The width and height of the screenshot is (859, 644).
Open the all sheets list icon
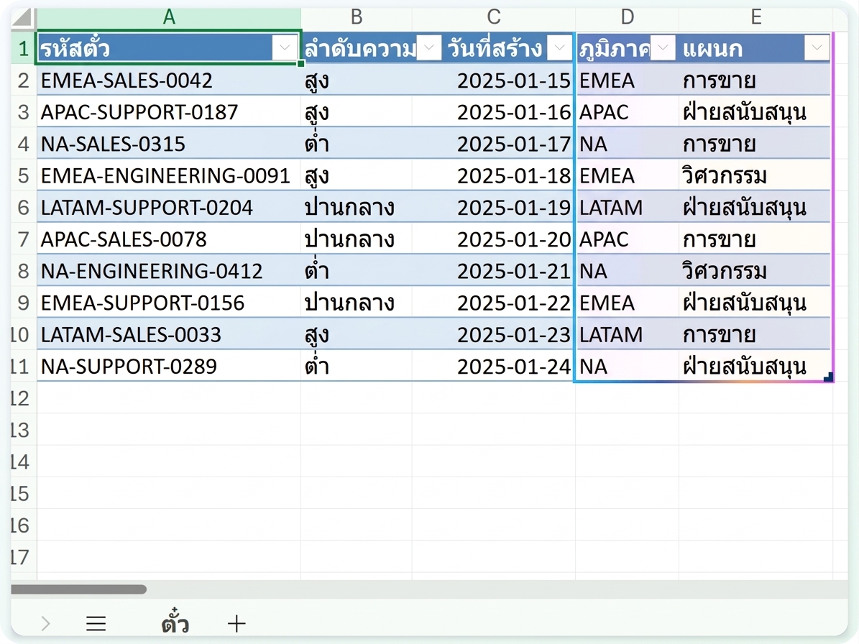[x=96, y=623]
